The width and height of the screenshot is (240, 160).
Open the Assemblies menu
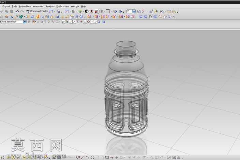coord(25,6)
